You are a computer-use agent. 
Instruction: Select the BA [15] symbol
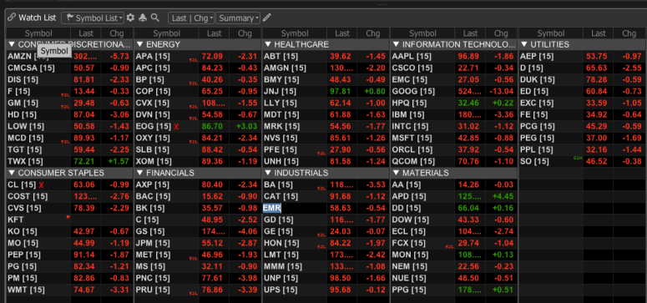pos(278,184)
